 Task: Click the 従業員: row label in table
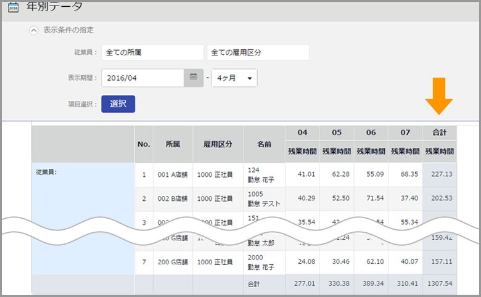tap(46, 173)
